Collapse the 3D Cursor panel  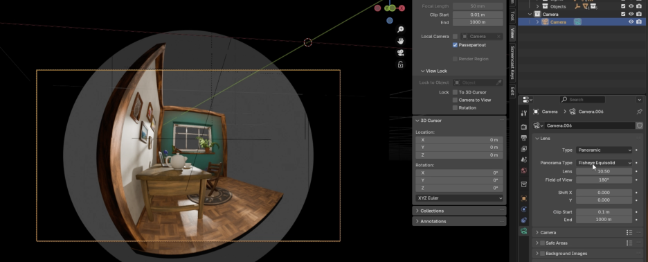[417, 121]
